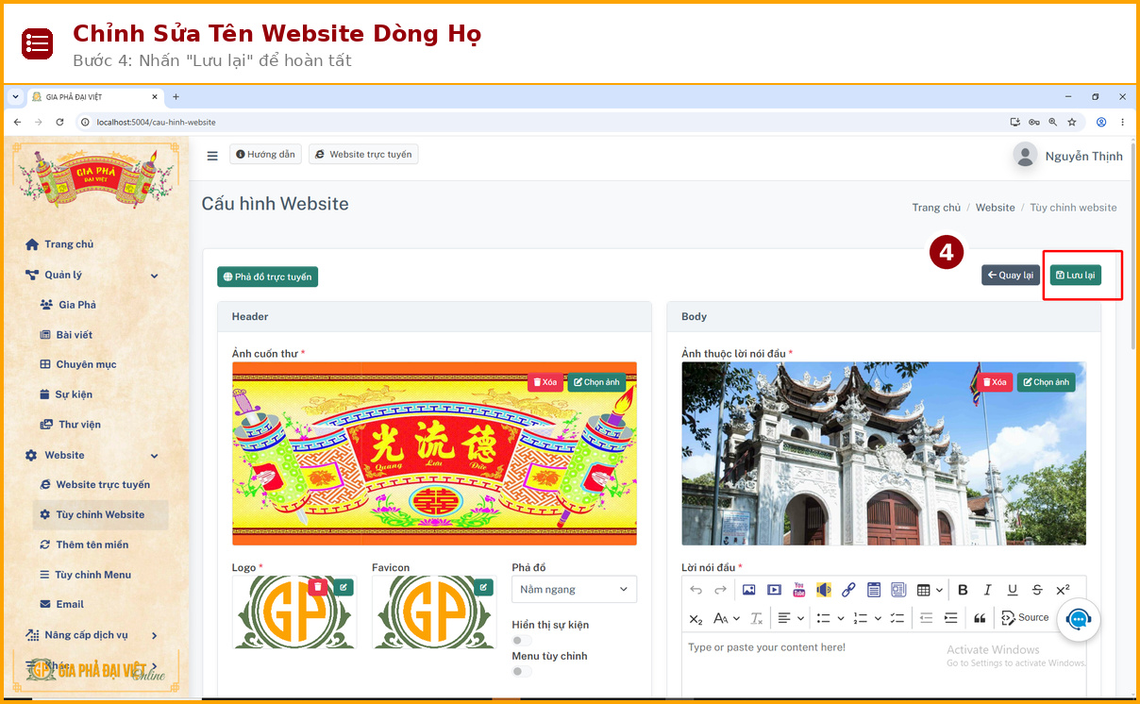
Task: Open the bulleted list dropdown
Action: click(x=830, y=618)
